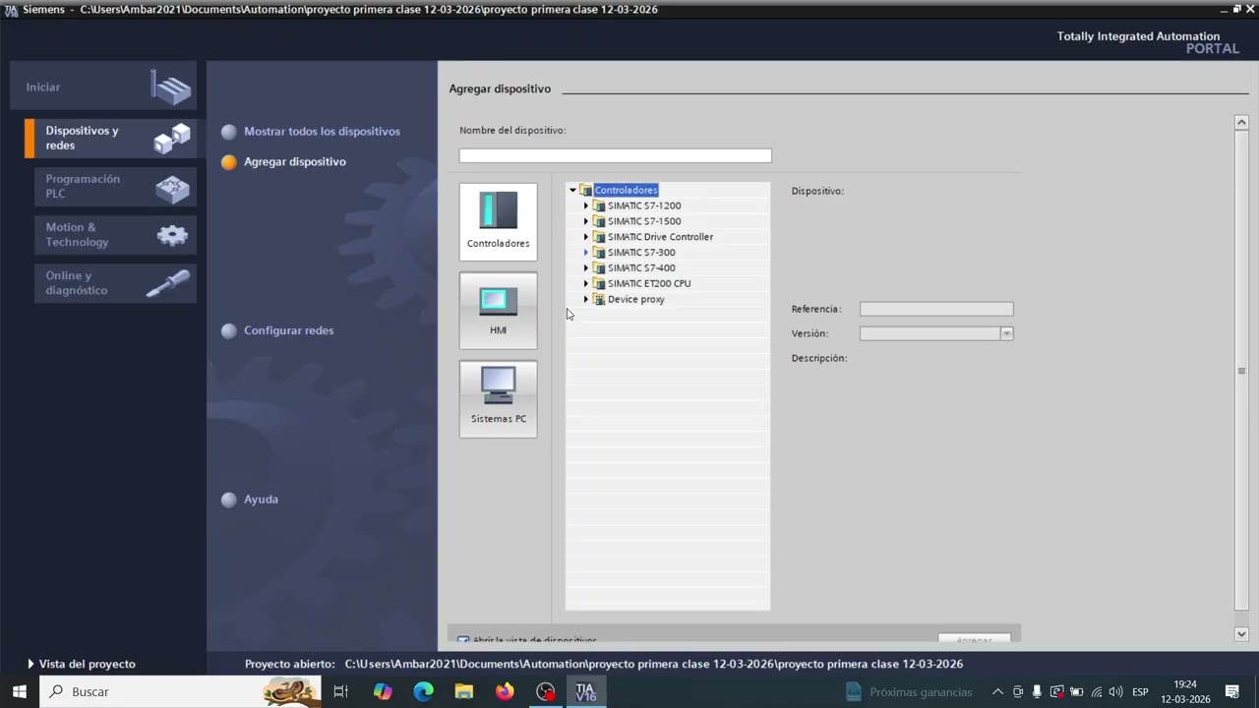Open the Iniciar portal section
This screenshot has width=1259, height=708.
pyautogui.click(x=103, y=87)
